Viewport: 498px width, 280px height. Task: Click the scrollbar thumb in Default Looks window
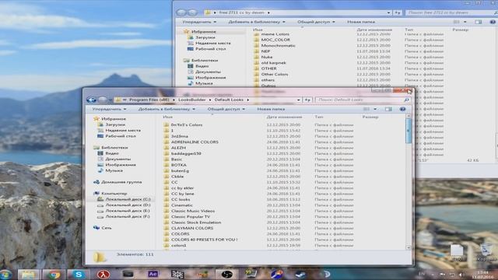tap(408, 131)
